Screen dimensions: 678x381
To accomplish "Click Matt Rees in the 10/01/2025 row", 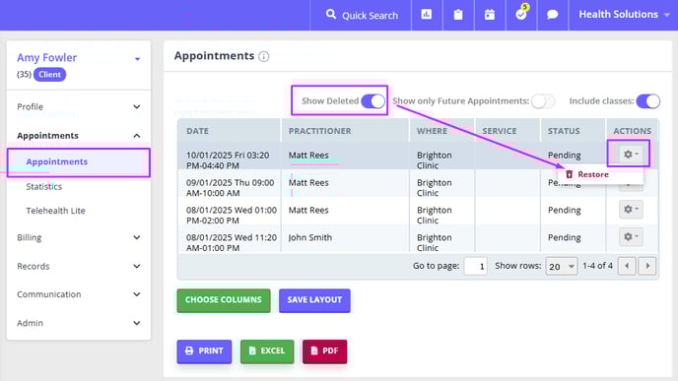I will pyautogui.click(x=308, y=156).
